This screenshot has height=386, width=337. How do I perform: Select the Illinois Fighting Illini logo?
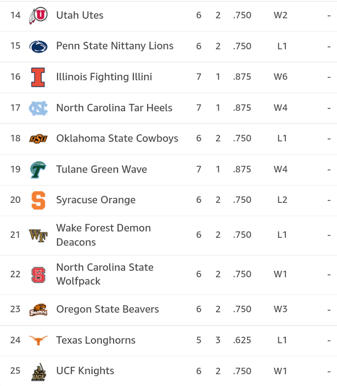38,77
